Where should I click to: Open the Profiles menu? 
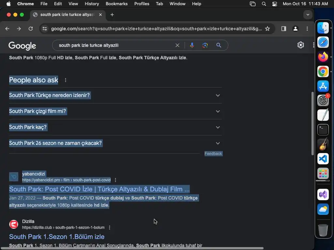[142, 4]
